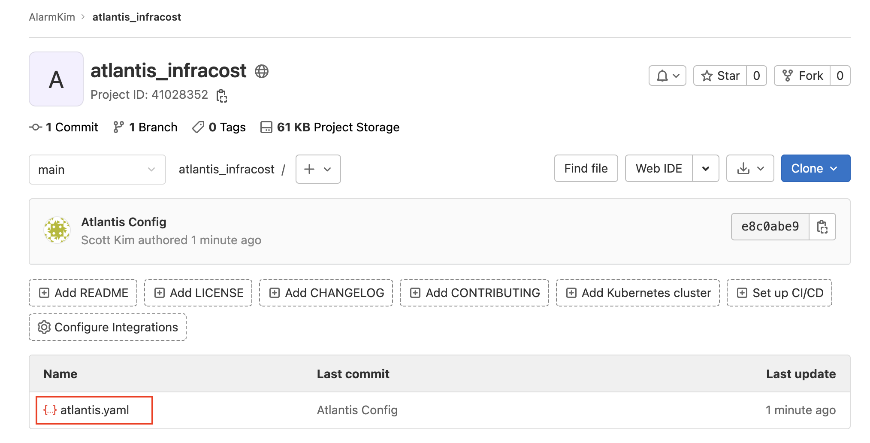Click the '1 minute ago' last update cell
870x443 pixels.
click(x=801, y=410)
